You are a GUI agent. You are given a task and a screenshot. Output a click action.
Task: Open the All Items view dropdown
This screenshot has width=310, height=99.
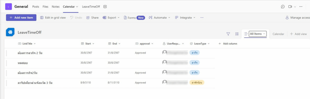click(x=257, y=34)
